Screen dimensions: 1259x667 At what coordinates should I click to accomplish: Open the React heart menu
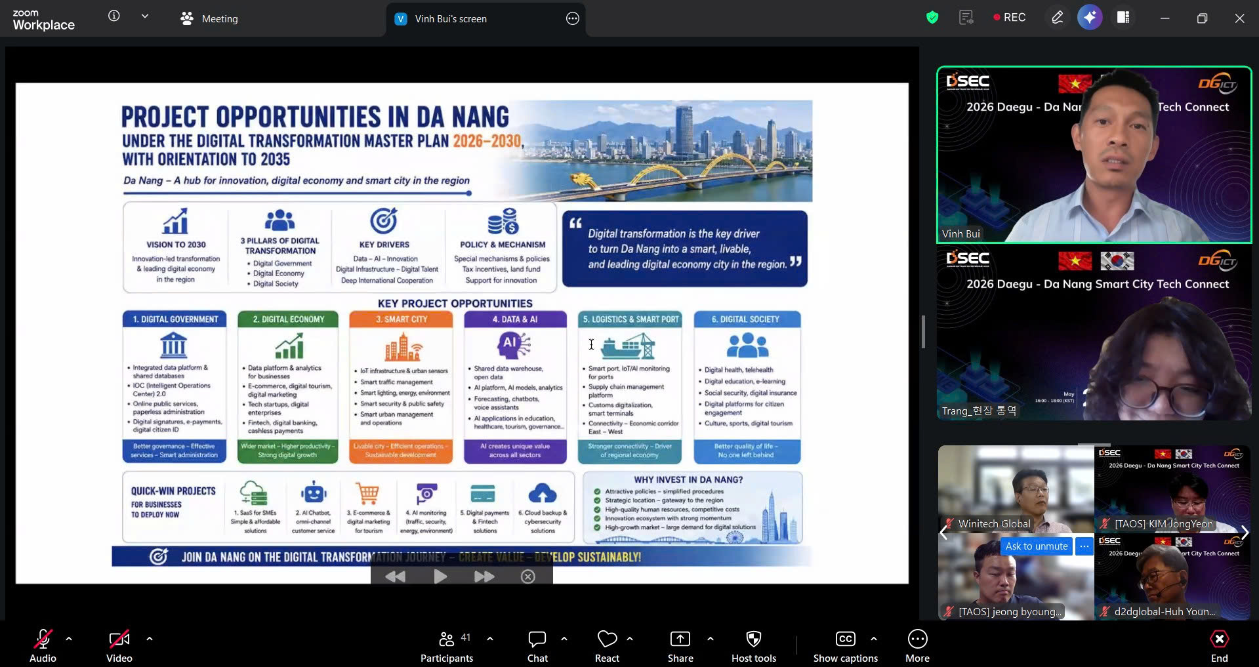point(607,646)
